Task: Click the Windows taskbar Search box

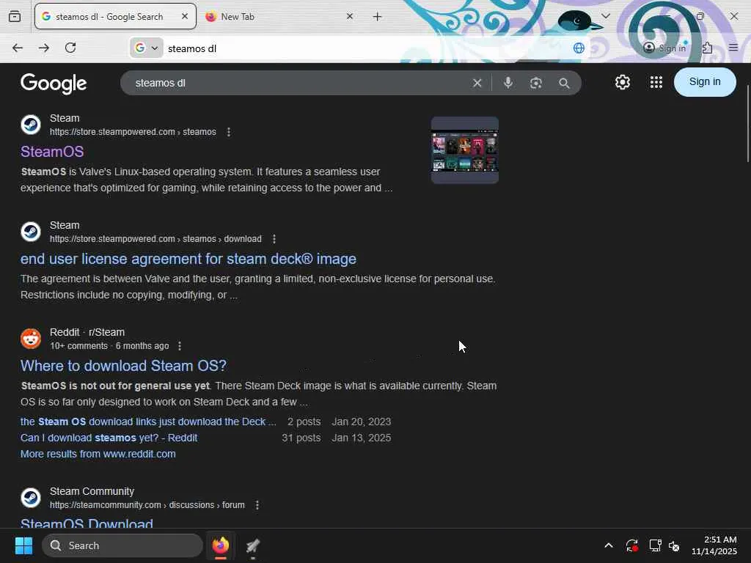Action: click(x=122, y=545)
